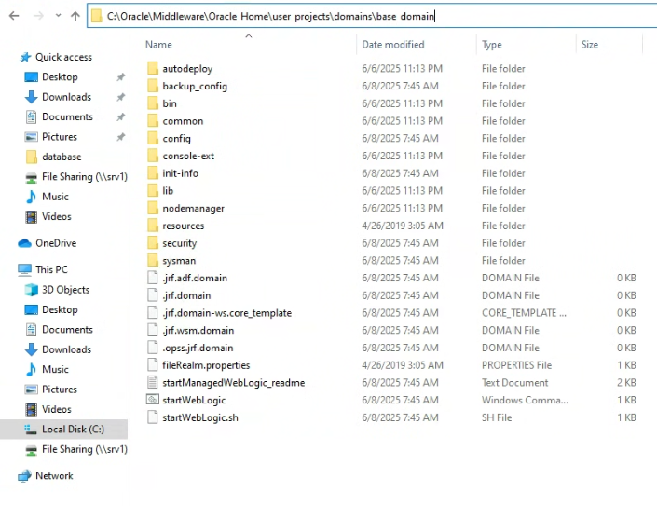Sort files by Name column

(x=158, y=45)
